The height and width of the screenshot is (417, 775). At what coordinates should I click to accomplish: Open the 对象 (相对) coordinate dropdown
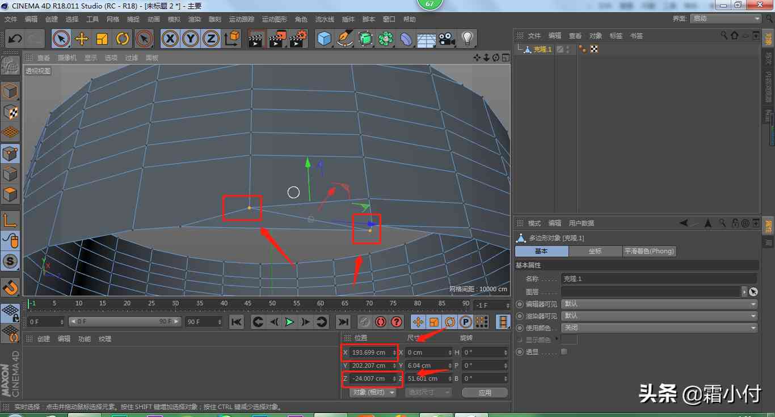372,393
